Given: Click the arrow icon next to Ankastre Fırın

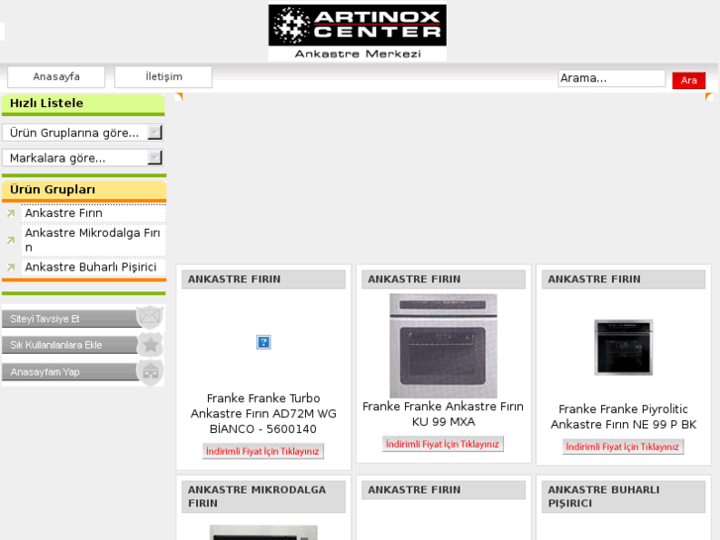Looking at the screenshot, I should tap(11, 213).
